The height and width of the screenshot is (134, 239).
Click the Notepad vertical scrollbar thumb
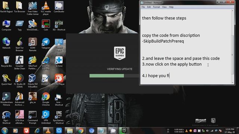tap(232, 55)
